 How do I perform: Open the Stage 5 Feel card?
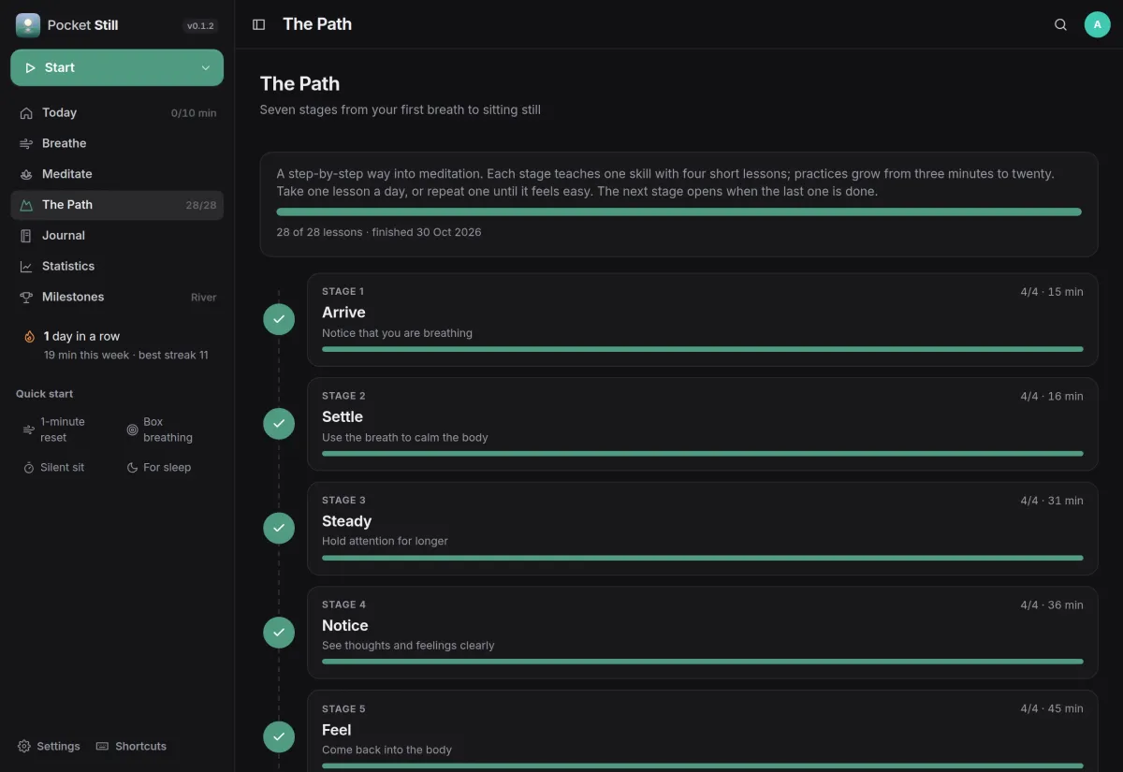(x=702, y=731)
